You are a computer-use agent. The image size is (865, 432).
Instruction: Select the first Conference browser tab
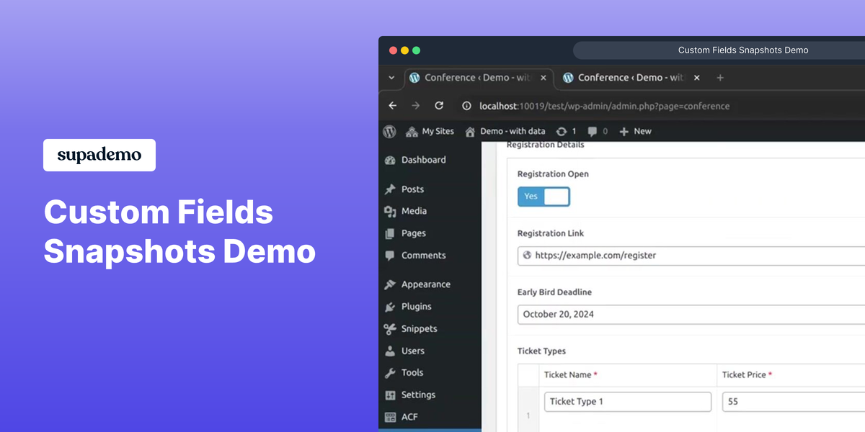[477, 78]
